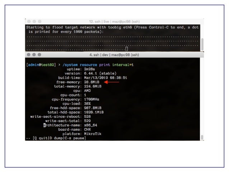Click the '4. ssh | dev | maz@pc98 (ssh)' title
Image resolution: width=229 pixels, height=172 pixels.
pos(114,55)
